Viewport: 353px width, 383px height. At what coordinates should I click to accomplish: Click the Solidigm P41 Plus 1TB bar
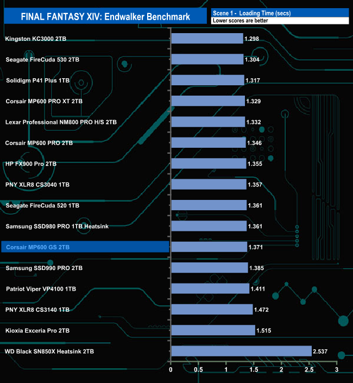tap(208, 80)
